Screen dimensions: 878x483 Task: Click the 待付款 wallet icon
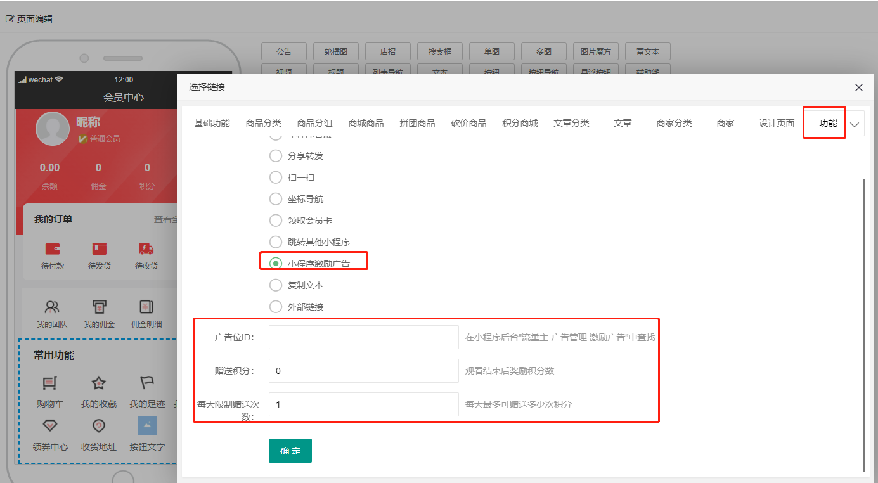tap(53, 248)
